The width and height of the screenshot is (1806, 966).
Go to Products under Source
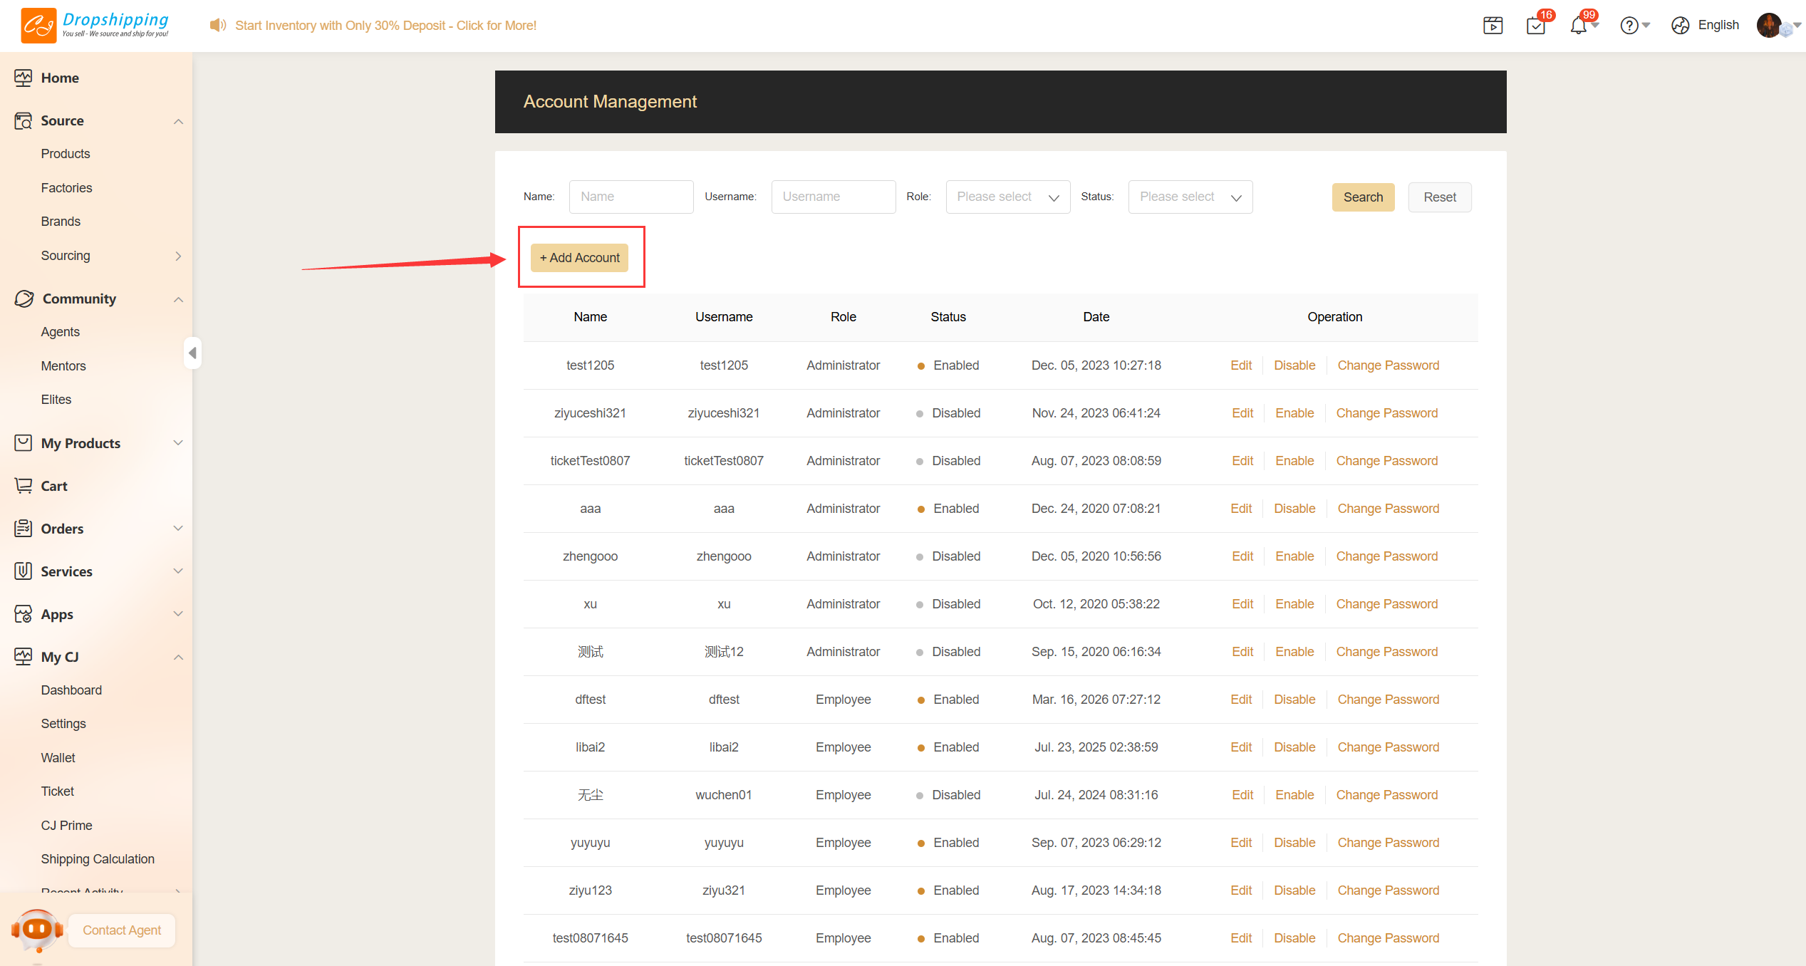[x=66, y=154]
